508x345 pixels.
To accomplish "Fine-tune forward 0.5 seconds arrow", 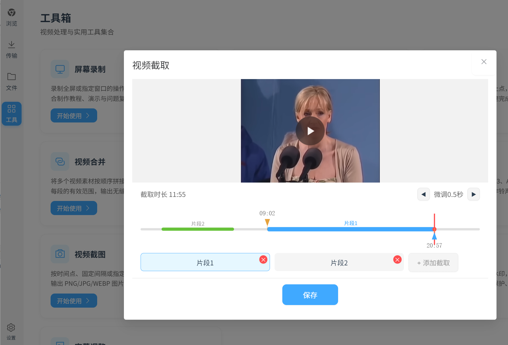I will coord(474,194).
